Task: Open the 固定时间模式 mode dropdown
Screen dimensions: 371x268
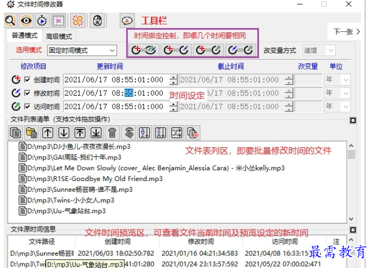Action: coord(82,51)
